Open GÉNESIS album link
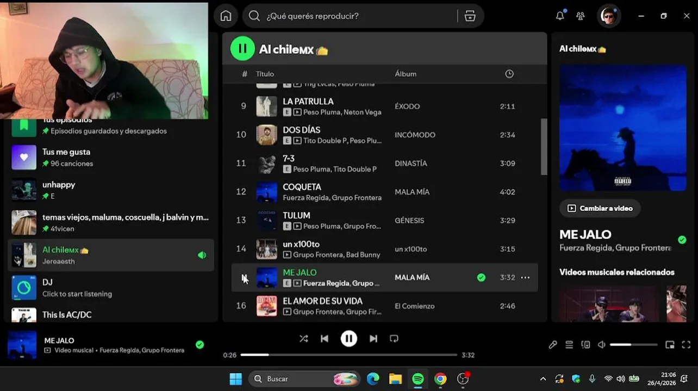Screen dimensions: 698x391 [x=409, y=220]
